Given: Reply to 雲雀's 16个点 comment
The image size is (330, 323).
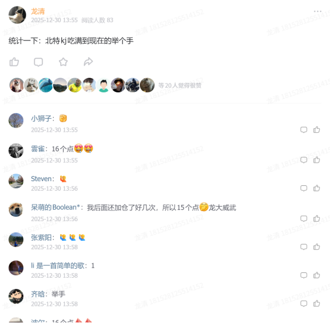Looking at the screenshot, I should coord(303,160).
